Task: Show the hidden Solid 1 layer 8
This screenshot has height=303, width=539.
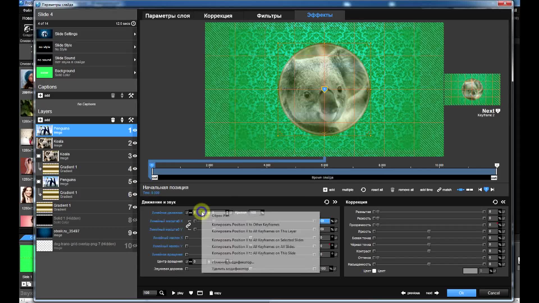Action: click(x=135, y=220)
